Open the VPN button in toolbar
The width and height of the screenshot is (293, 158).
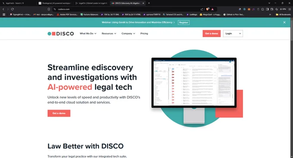pos(283,9)
